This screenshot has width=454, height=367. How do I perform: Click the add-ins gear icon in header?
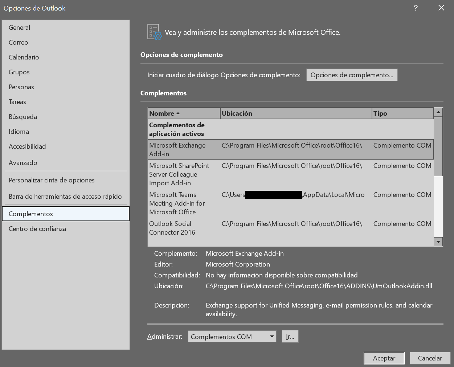pos(155,32)
